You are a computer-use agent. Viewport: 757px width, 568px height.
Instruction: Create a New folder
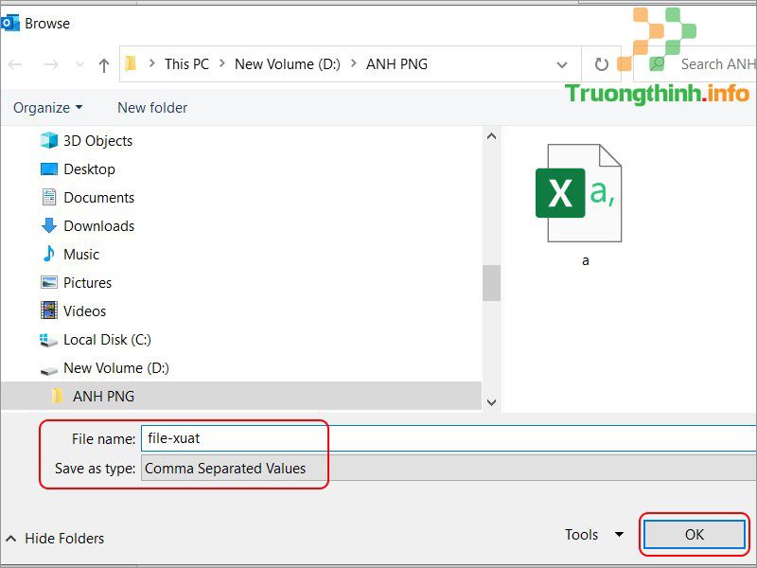[152, 108]
